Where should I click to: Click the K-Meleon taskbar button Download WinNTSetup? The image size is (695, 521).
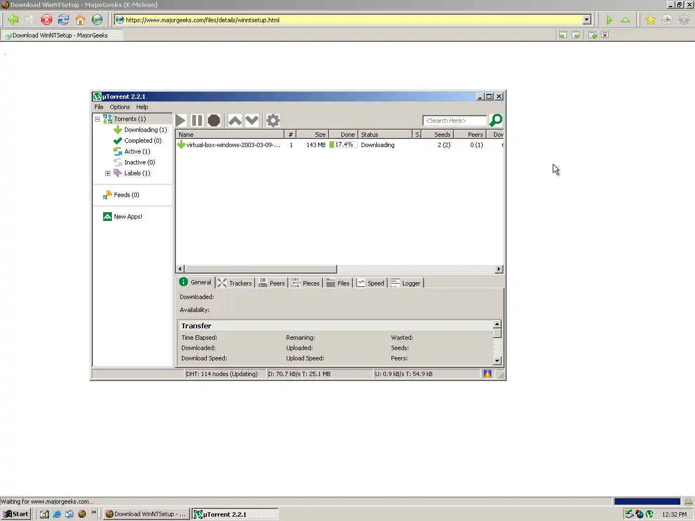click(x=147, y=514)
